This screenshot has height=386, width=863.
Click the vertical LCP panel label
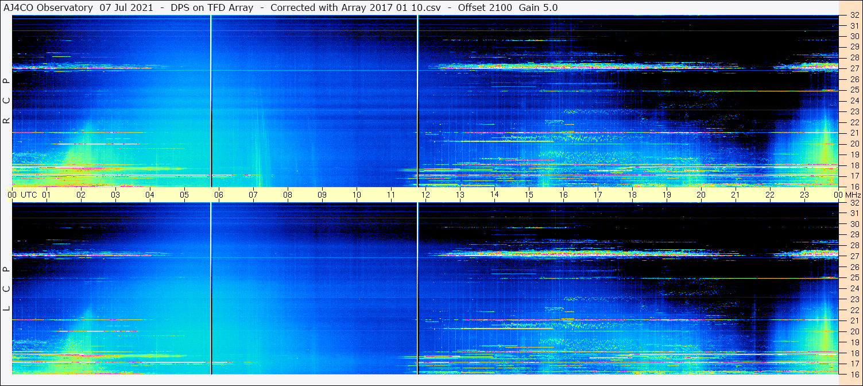(6, 289)
